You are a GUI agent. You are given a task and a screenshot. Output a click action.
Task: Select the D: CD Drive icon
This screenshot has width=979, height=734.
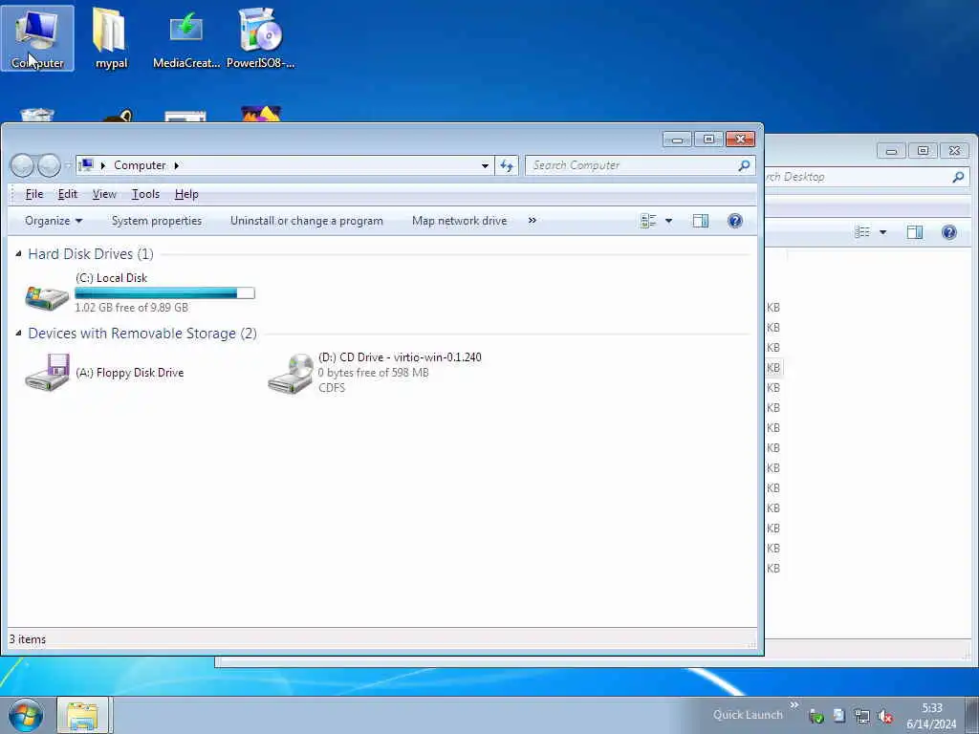tap(291, 374)
